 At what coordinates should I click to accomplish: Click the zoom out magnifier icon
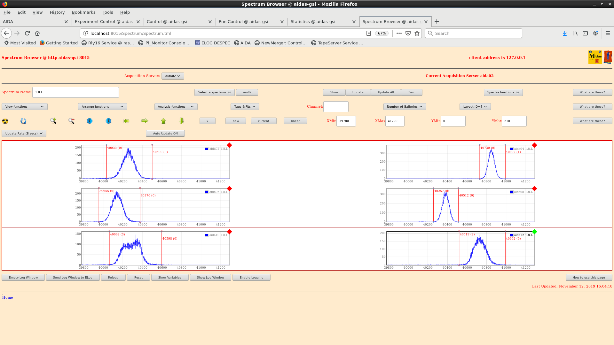pyautogui.click(x=71, y=121)
